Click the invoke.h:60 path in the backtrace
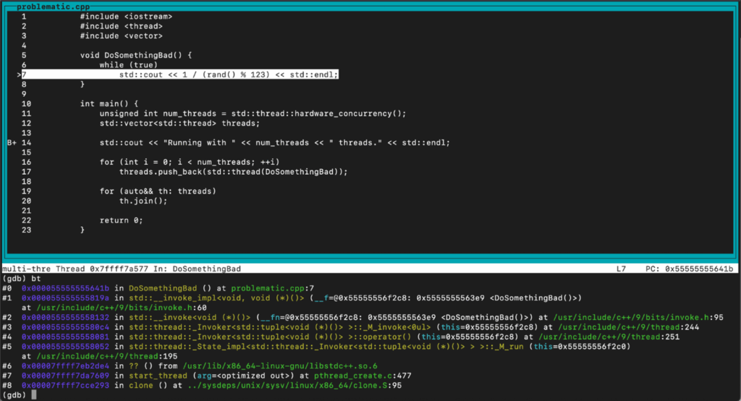Image resolution: width=741 pixels, height=401 pixels. (x=122, y=308)
